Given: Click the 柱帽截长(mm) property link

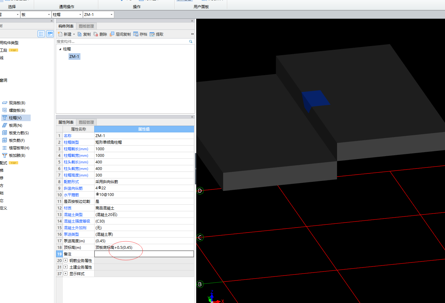Looking at the screenshot, I should (76, 149).
